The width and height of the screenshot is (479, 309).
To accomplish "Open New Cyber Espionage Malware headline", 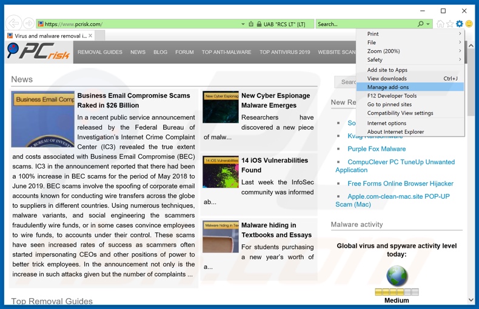I will 275,101.
